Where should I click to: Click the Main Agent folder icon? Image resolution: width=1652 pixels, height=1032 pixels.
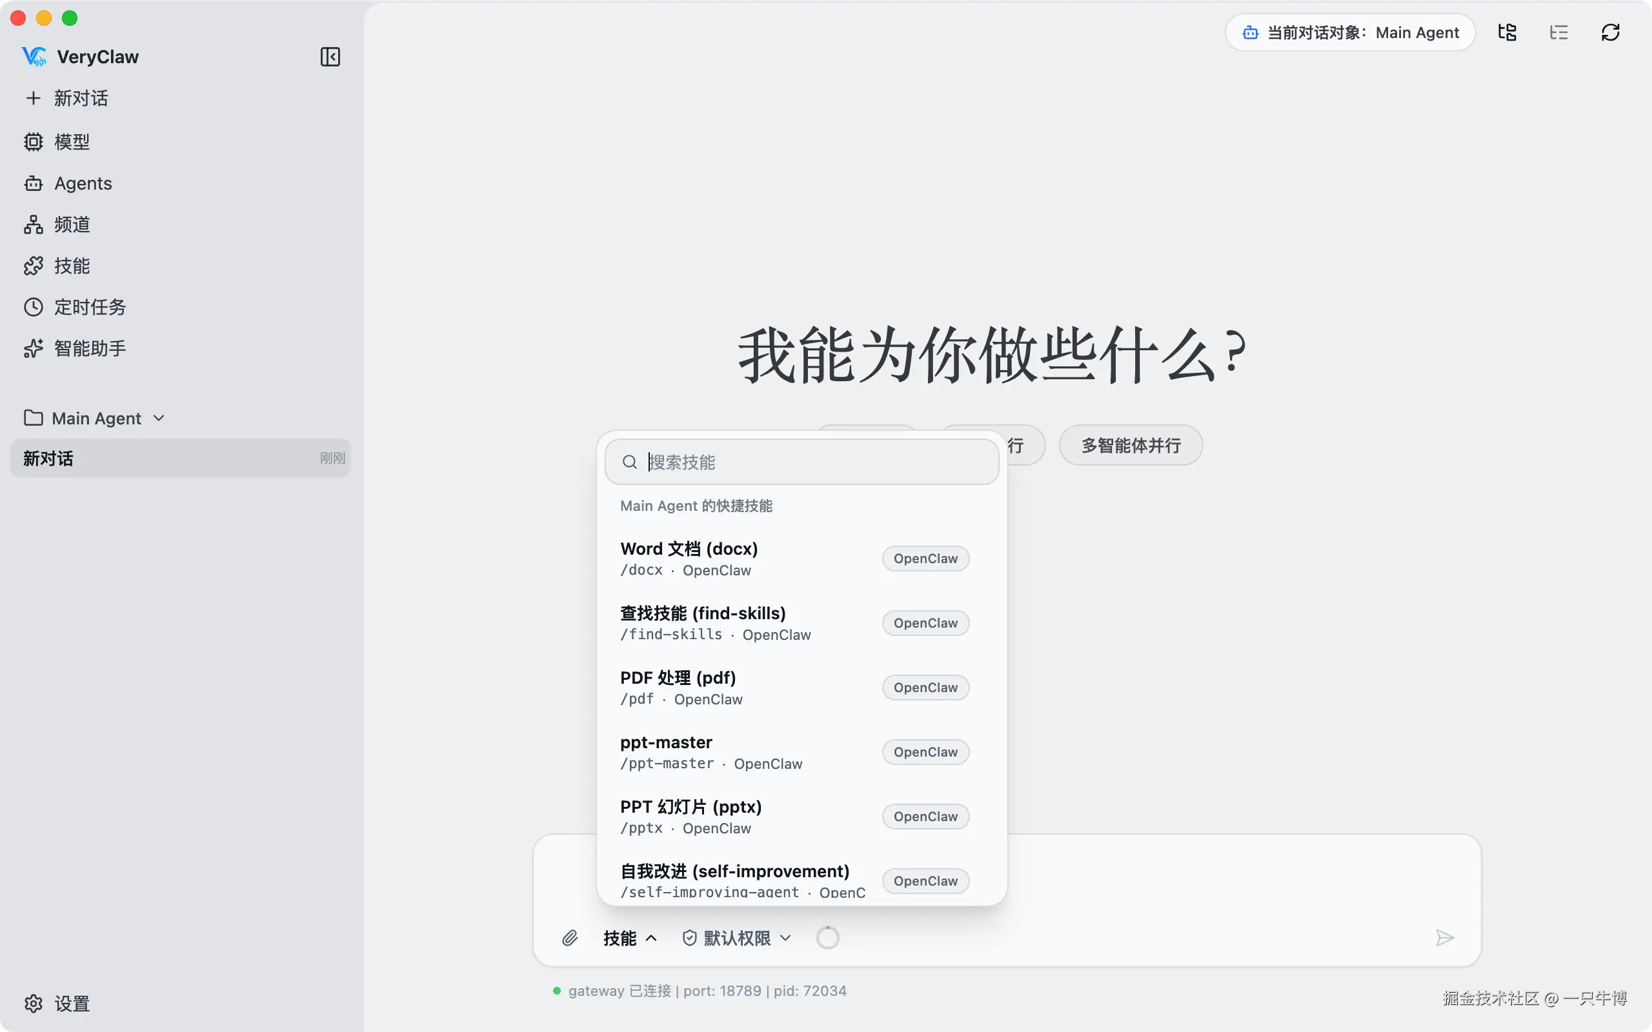click(x=34, y=418)
